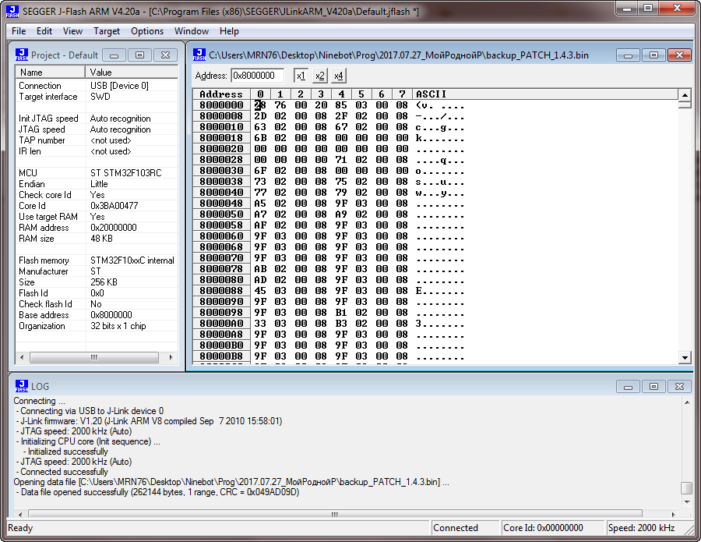Click the J-Flash icon in main title bar
This screenshot has height=542, width=701.
point(12,12)
